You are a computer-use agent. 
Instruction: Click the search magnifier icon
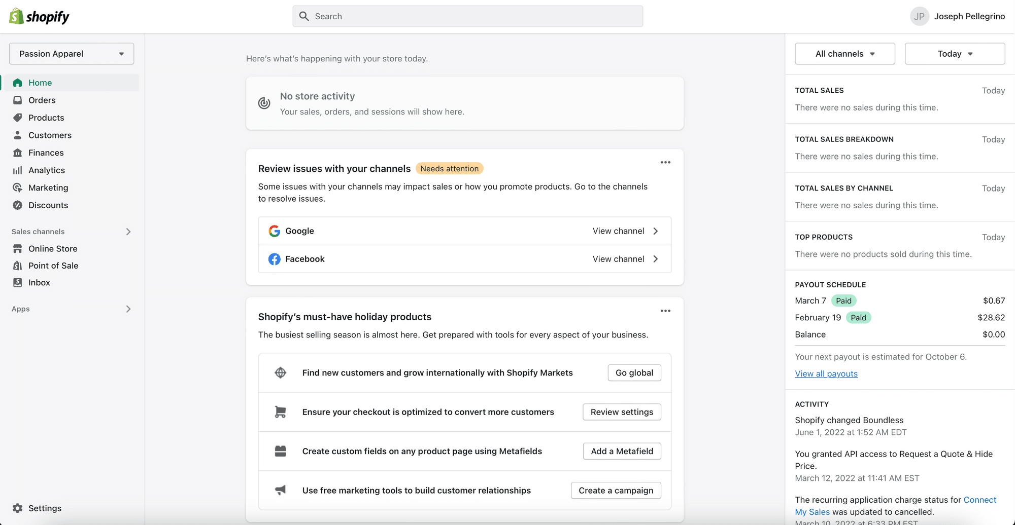[304, 16]
